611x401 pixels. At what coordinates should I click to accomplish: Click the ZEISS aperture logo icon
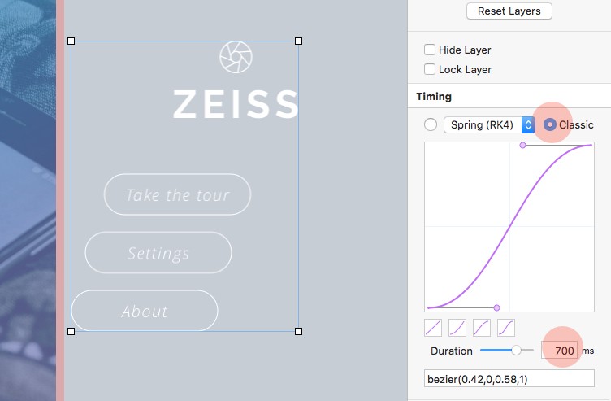(236, 56)
